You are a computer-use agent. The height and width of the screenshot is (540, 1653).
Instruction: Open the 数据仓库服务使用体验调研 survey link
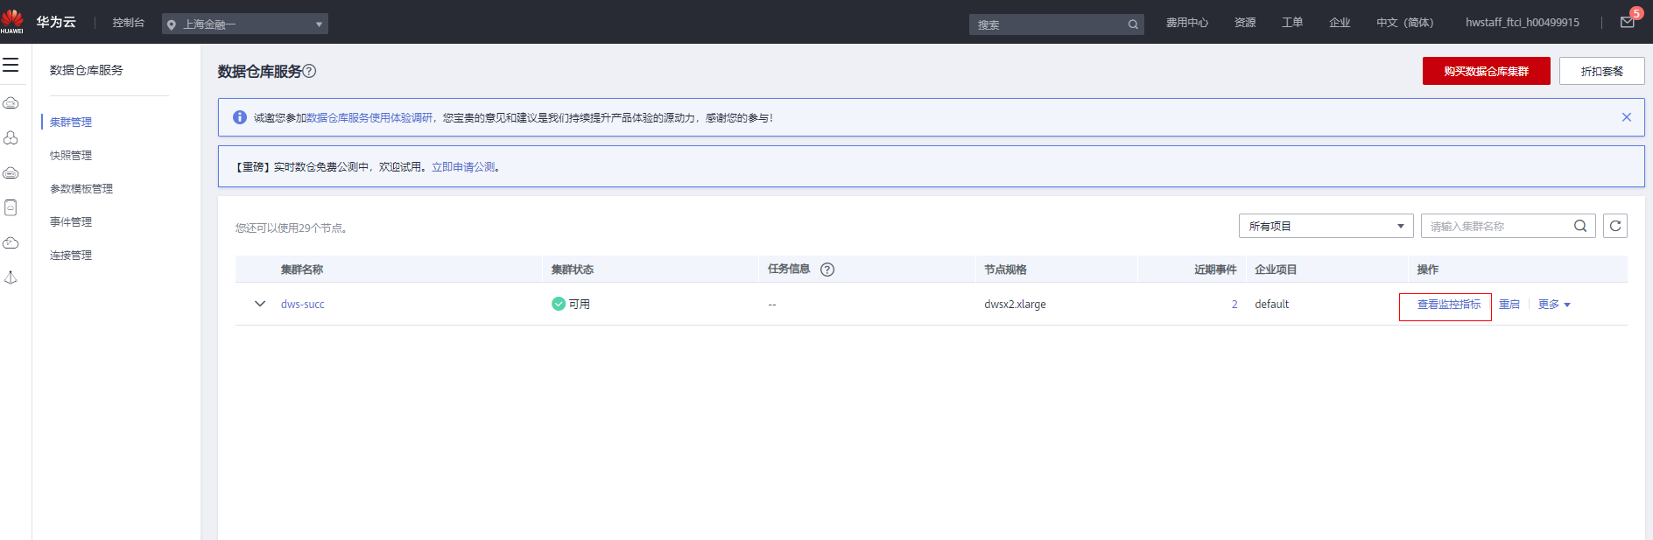click(x=369, y=117)
